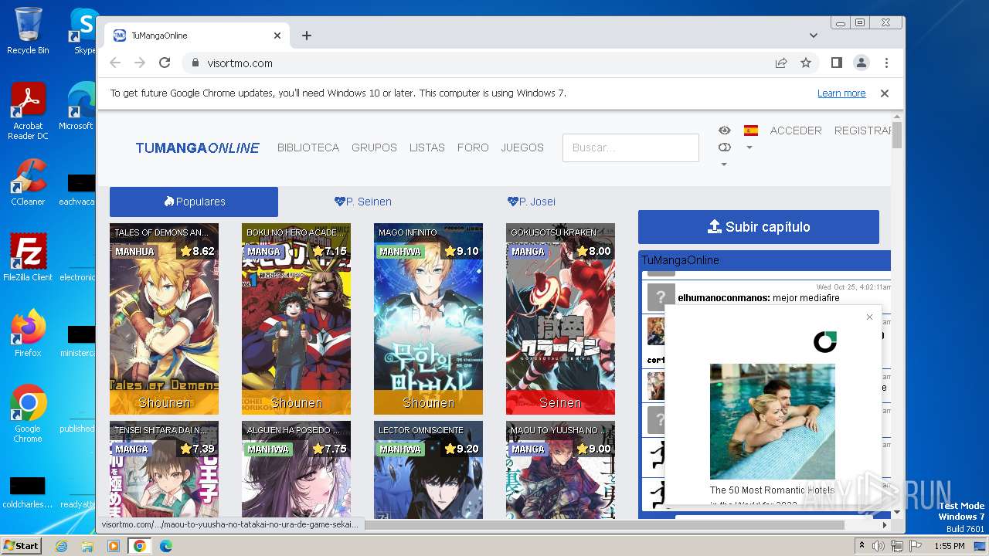989x556 pixels.
Task: Open Recycle Bin desktop icon
Action: click(28, 31)
